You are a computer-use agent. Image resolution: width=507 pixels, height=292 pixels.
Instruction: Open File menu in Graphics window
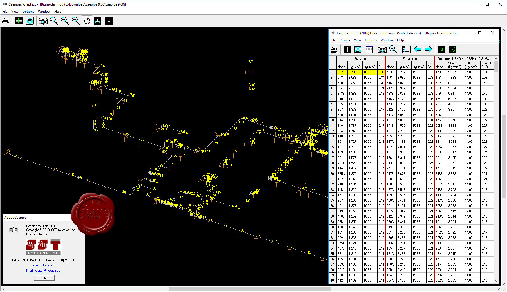[x=5, y=12]
